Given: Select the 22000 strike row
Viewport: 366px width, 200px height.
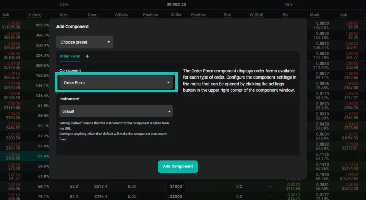Looking at the screenshot, I should point(176,197).
